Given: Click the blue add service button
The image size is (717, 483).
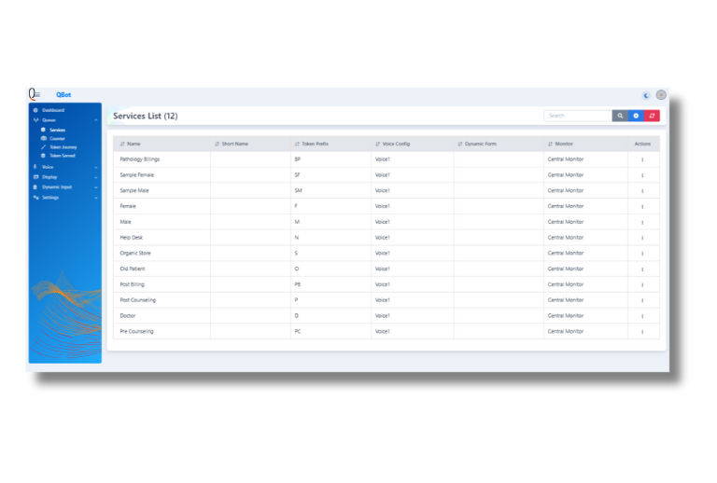Looking at the screenshot, I should tap(636, 116).
